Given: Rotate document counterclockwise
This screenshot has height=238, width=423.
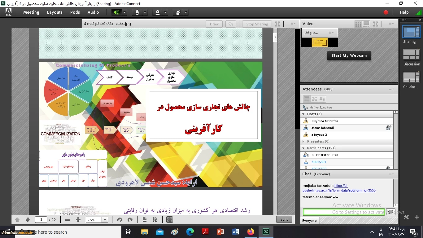Looking at the screenshot, I should click(119, 220).
